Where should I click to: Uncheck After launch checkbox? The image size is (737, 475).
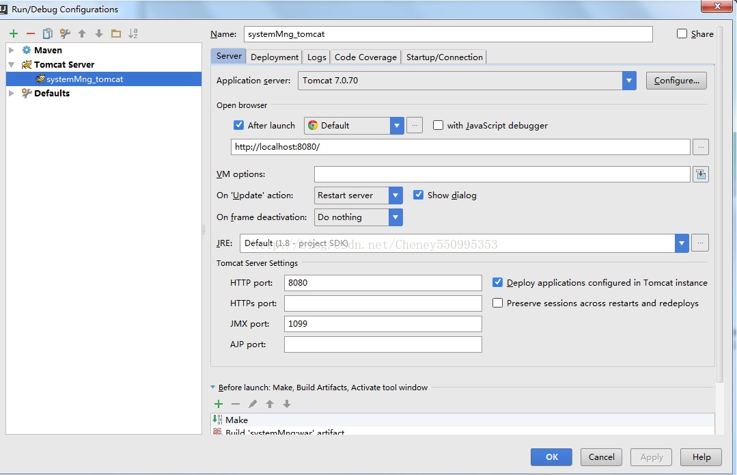coord(239,125)
